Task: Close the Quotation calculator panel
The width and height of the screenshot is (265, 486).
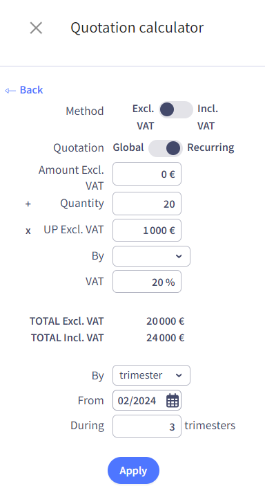Action: 36,28
